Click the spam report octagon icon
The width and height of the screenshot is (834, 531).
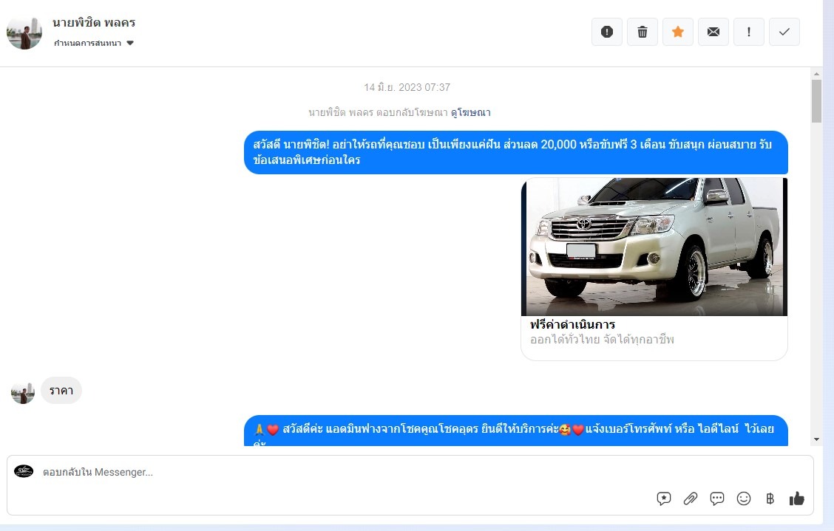click(x=607, y=32)
